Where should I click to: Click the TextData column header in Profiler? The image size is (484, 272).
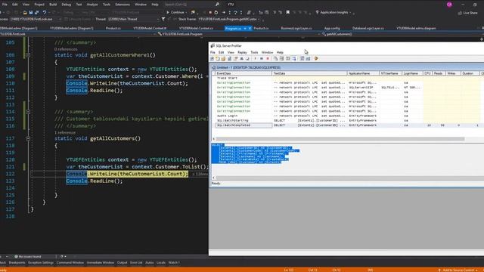click(309, 73)
